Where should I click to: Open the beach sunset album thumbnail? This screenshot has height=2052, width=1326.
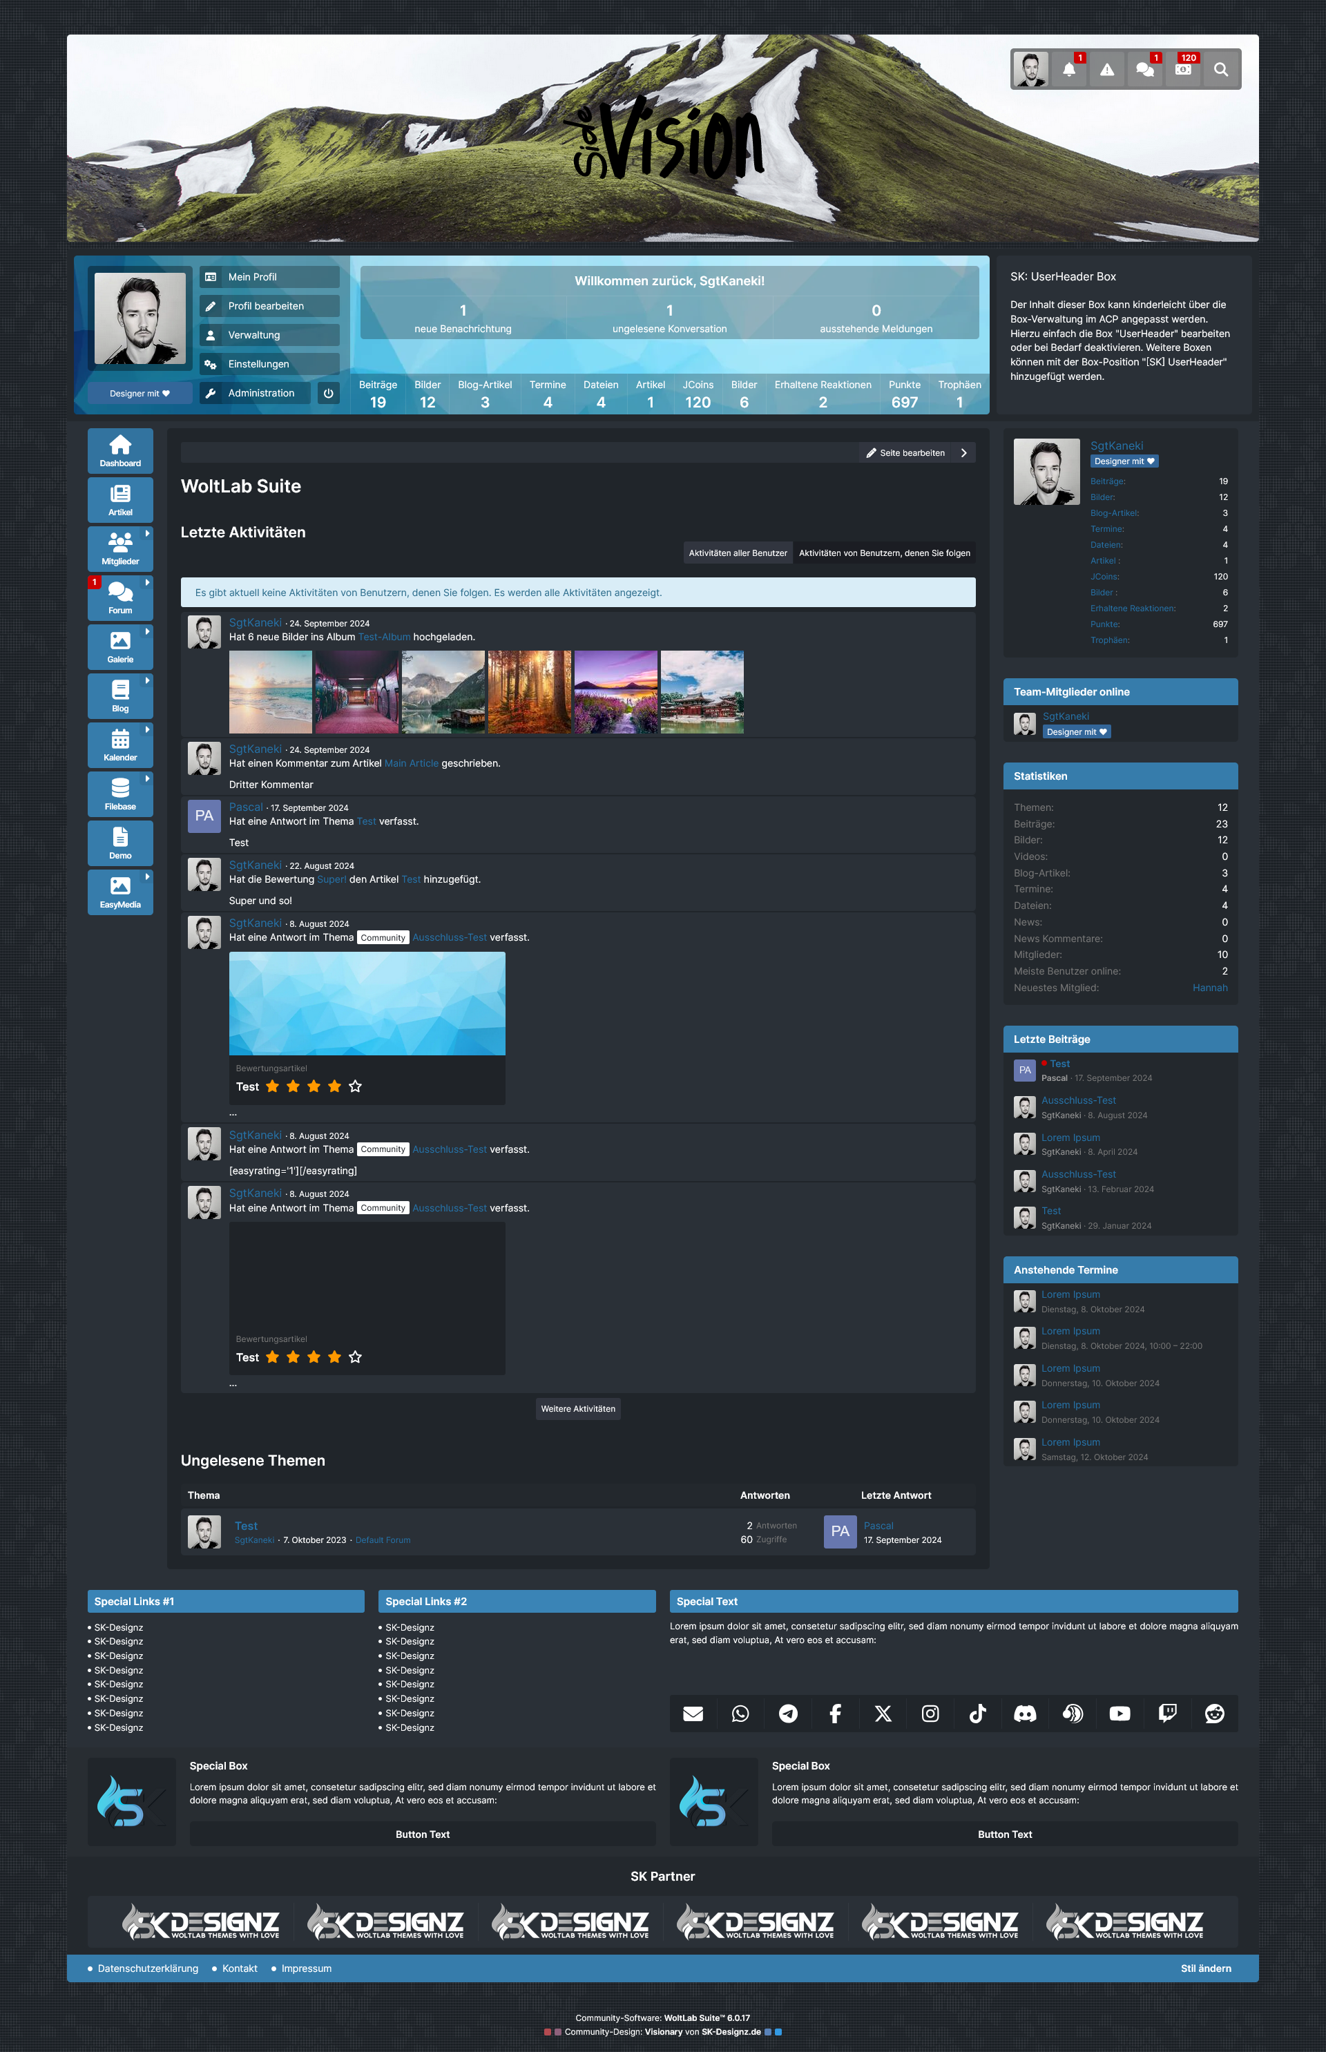pyautogui.click(x=270, y=691)
